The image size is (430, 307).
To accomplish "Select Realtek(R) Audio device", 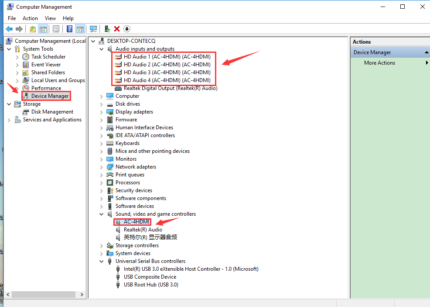I will 143,230.
